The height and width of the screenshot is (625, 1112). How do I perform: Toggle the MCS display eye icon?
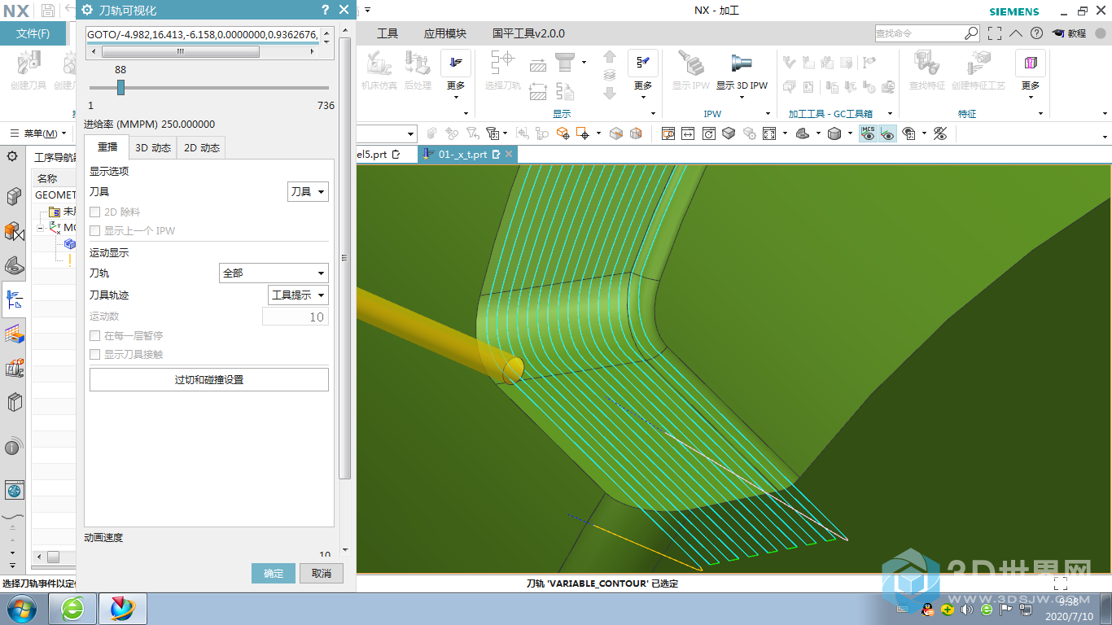point(868,133)
